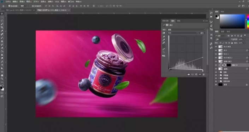Image resolution: width=249 pixels, height=132 pixels.
Task: Expand the last layer group above Background
Action: pos(219,81)
